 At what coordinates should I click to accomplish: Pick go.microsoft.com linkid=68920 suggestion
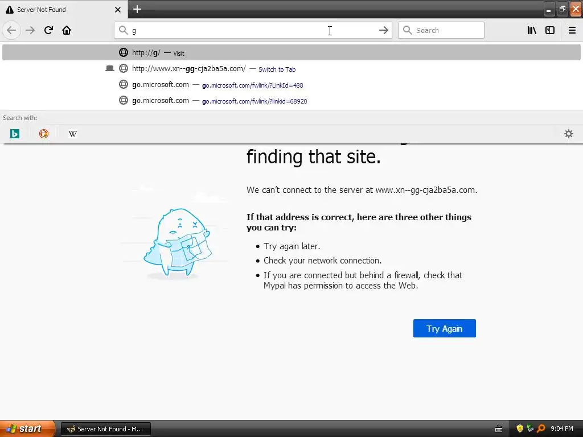pos(291,100)
